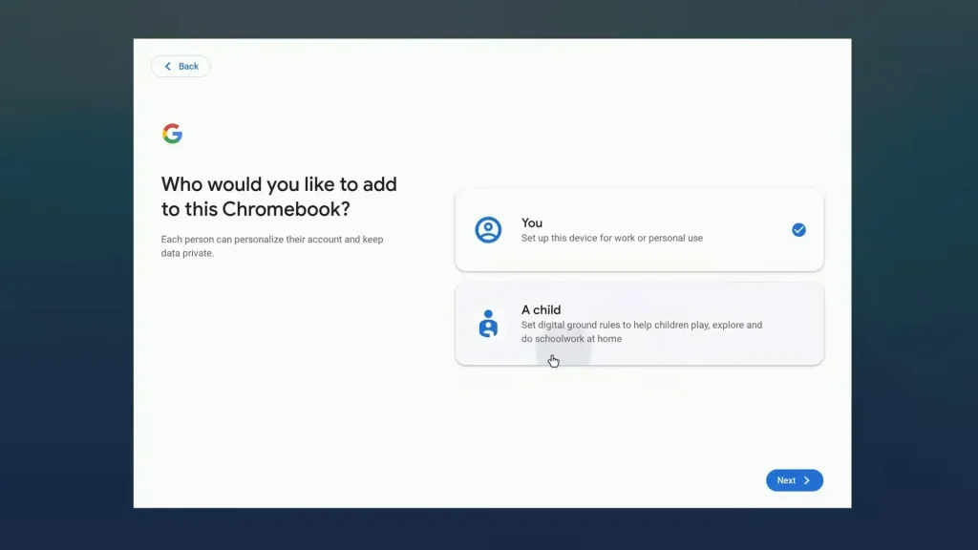Click the data privacy description text

(271, 246)
